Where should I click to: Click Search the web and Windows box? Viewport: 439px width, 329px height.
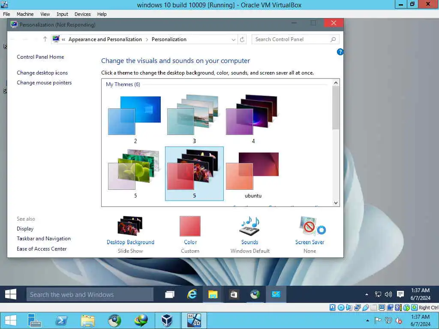pos(90,295)
